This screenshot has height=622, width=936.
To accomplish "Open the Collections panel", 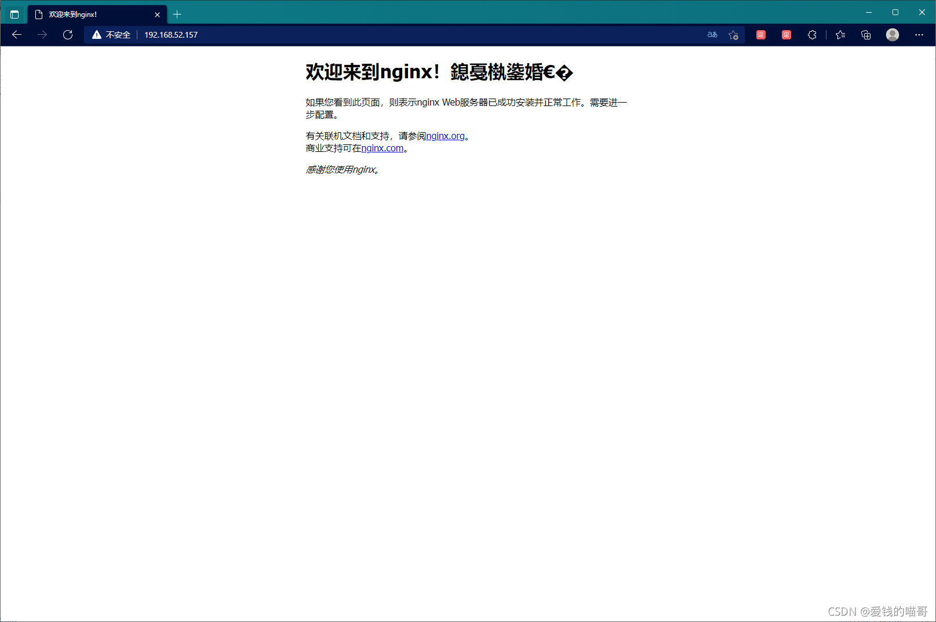I will pos(866,35).
